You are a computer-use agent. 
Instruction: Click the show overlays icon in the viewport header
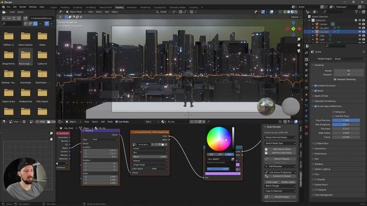[x=271, y=11]
